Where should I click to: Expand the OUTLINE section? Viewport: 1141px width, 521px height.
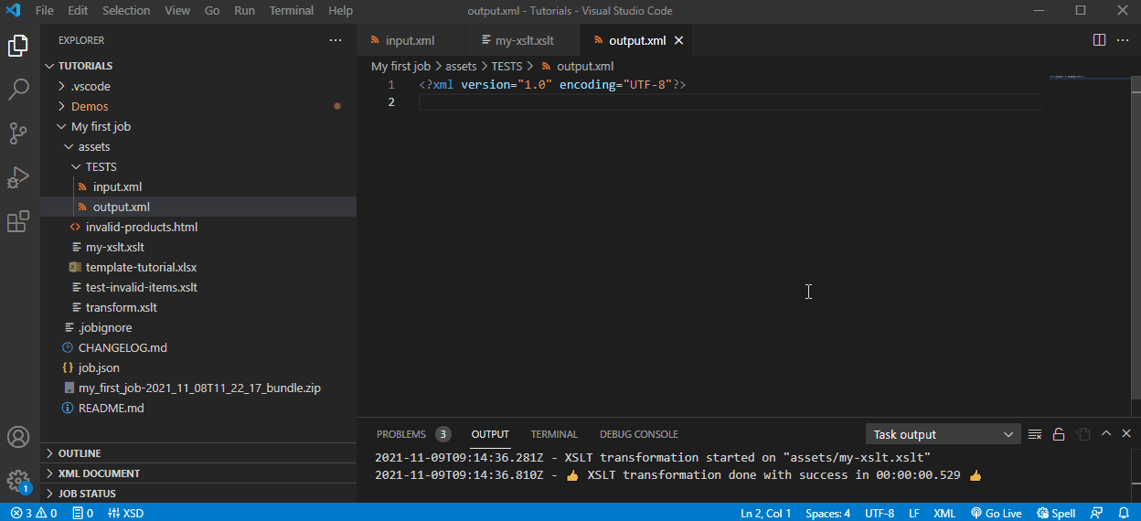(x=80, y=453)
